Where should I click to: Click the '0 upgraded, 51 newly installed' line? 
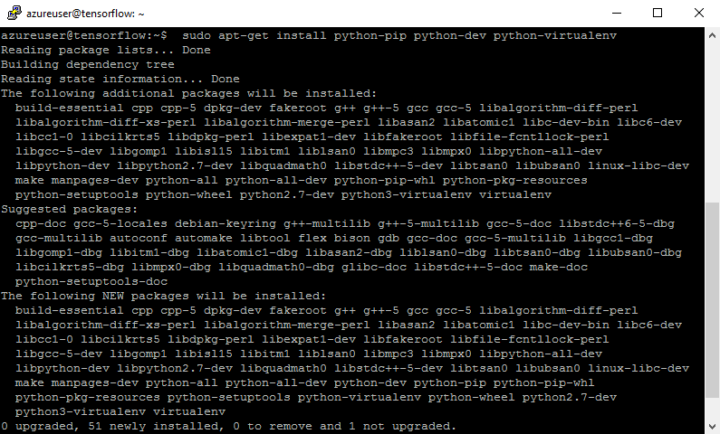[228, 426]
